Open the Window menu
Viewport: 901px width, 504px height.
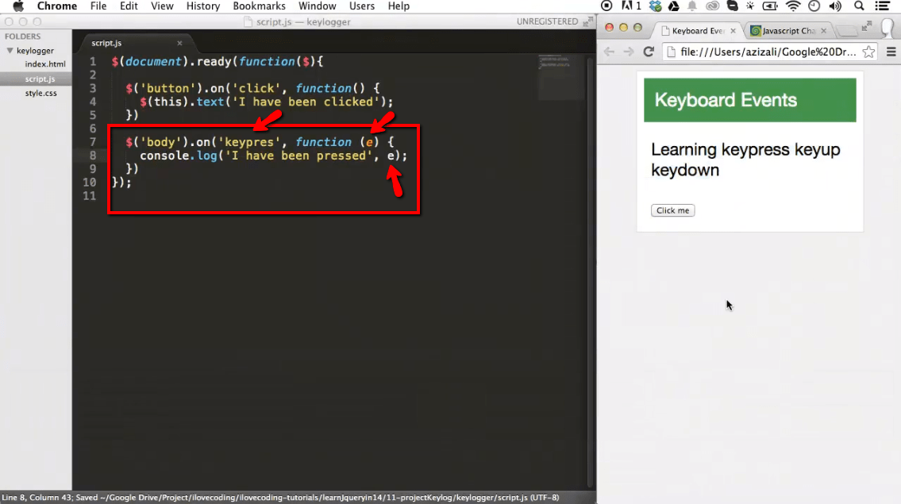pos(318,6)
